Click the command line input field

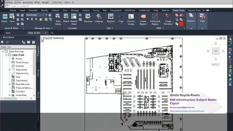[119, 6]
